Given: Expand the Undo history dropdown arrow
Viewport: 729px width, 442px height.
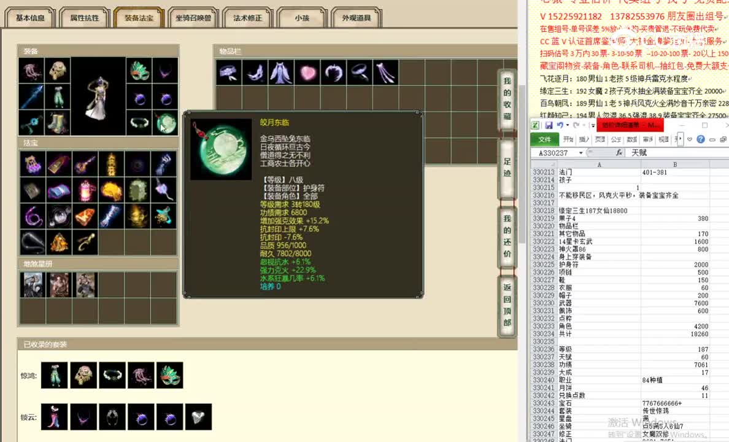Looking at the screenshot, I should click(x=568, y=125).
